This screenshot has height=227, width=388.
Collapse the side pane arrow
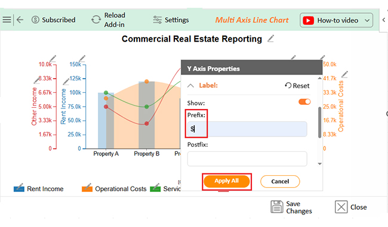point(384,20)
